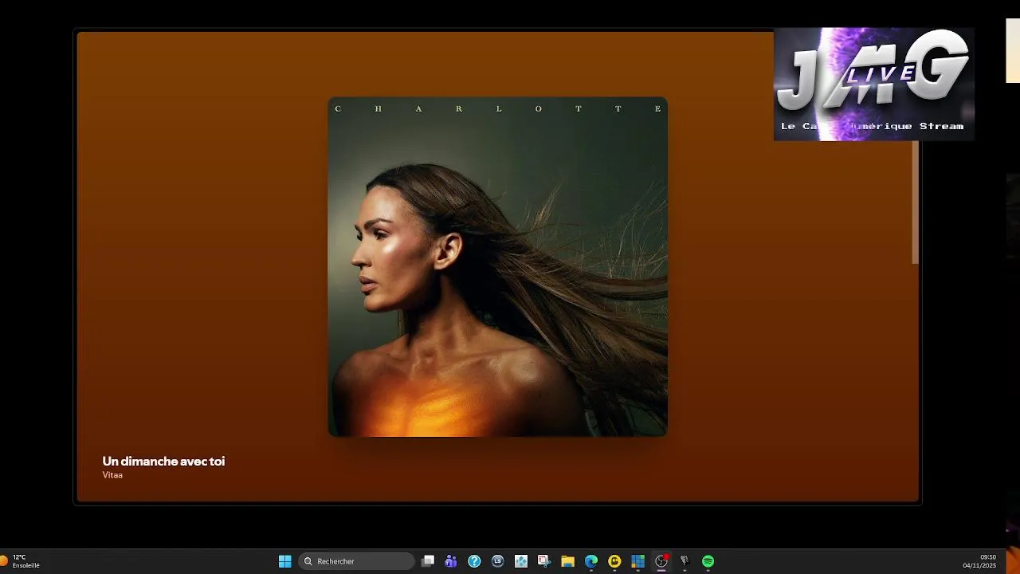Open the clock and date showing 04/11/2025
The width and height of the screenshot is (1020, 574).
click(979, 561)
